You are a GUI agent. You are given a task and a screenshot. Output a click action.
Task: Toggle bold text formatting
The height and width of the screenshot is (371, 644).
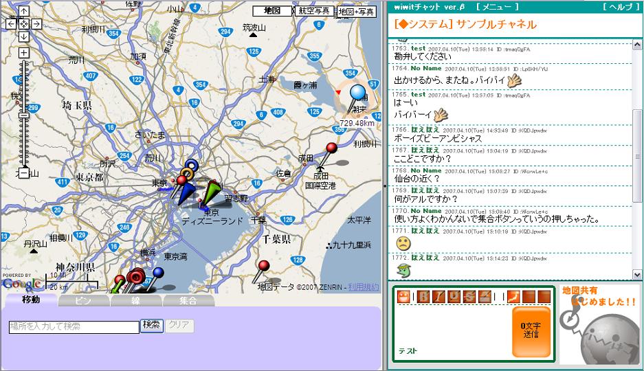click(x=423, y=297)
